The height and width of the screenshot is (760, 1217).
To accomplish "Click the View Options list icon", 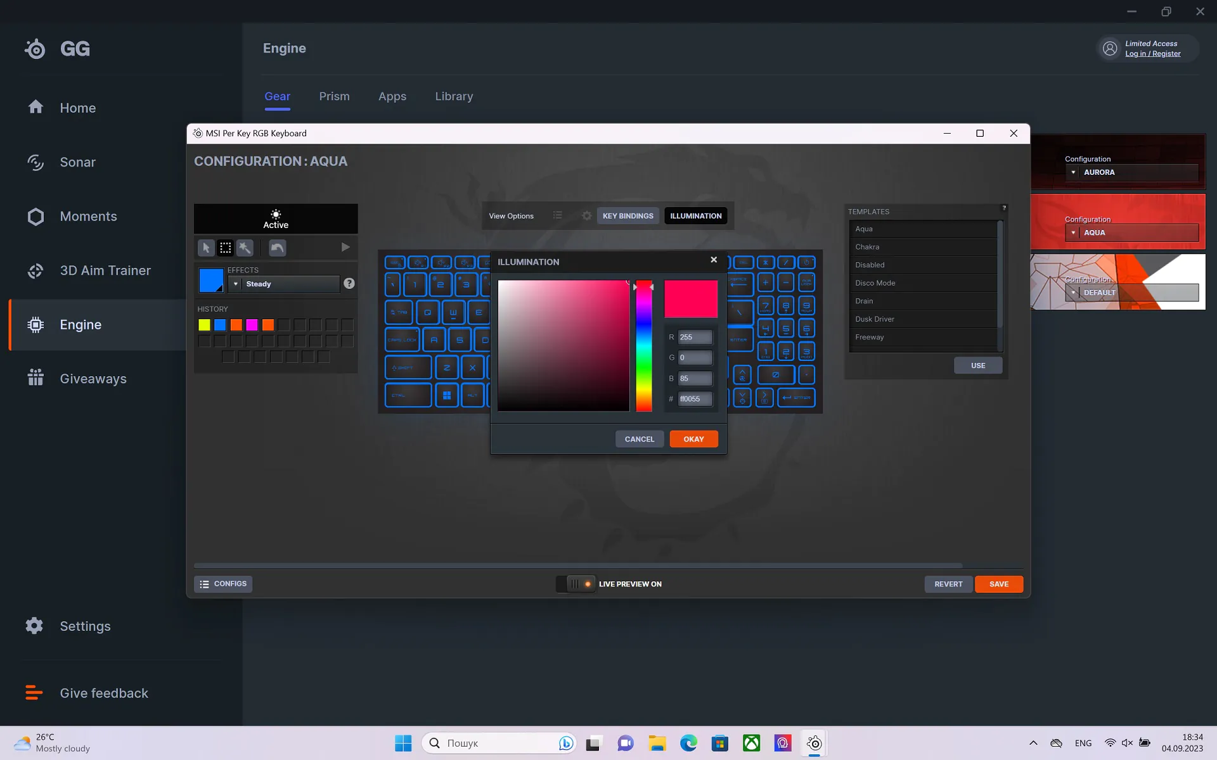I will point(557,215).
